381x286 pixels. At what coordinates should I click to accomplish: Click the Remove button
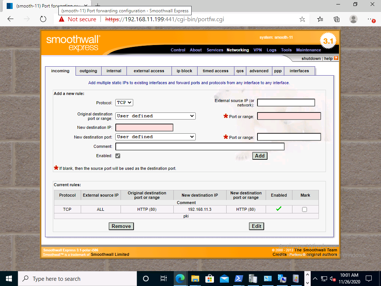pos(121,226)
